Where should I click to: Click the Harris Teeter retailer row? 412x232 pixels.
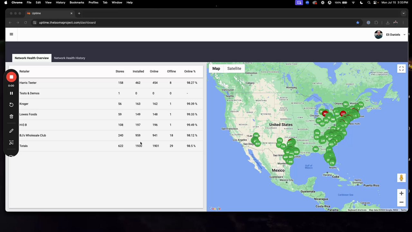[x=106, y=83]
